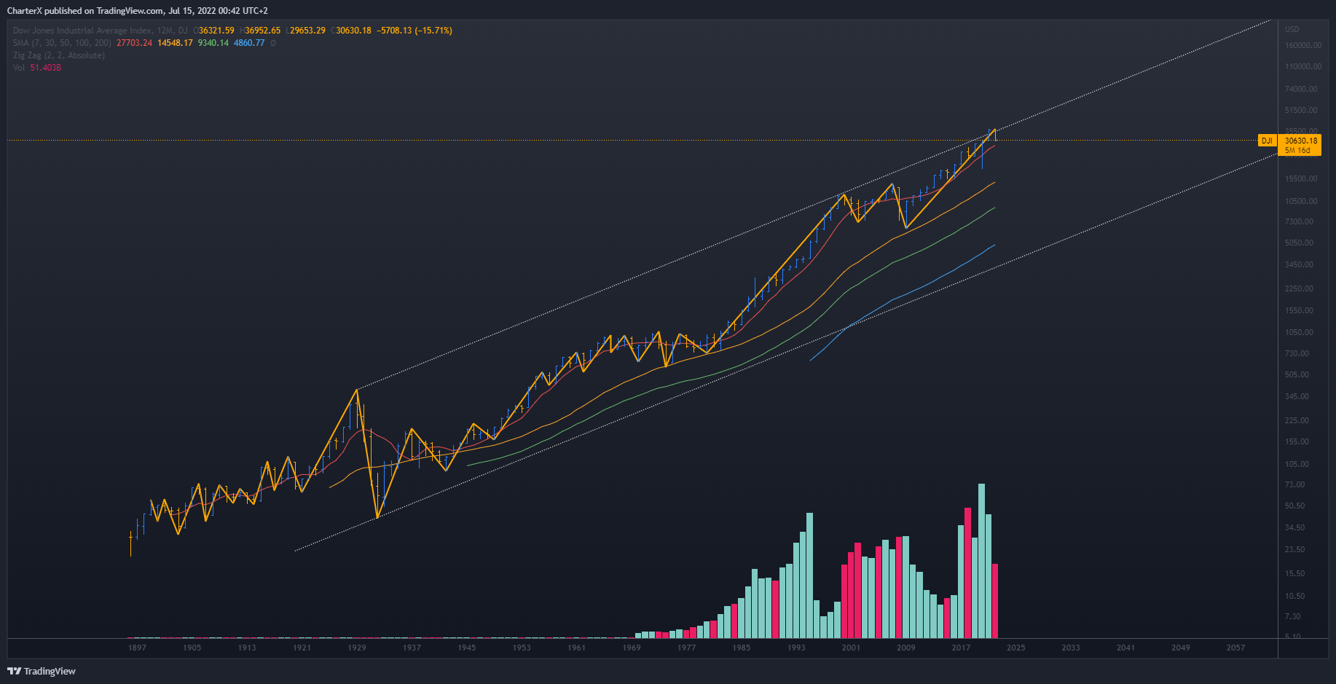
Task: Click the 155.00 price axis label
Action: pyautogui.click(x=1297, y=441)
